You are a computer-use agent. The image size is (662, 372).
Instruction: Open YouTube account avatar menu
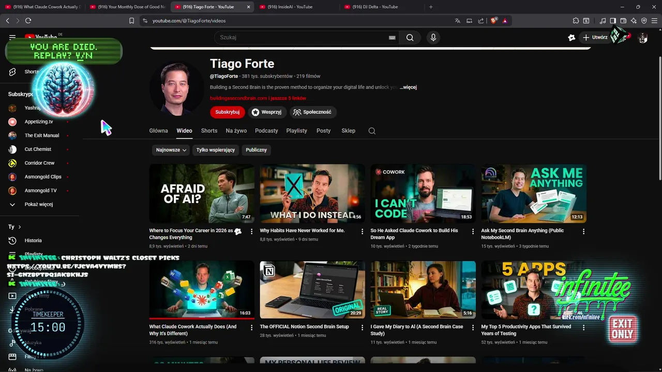[643, 37]
